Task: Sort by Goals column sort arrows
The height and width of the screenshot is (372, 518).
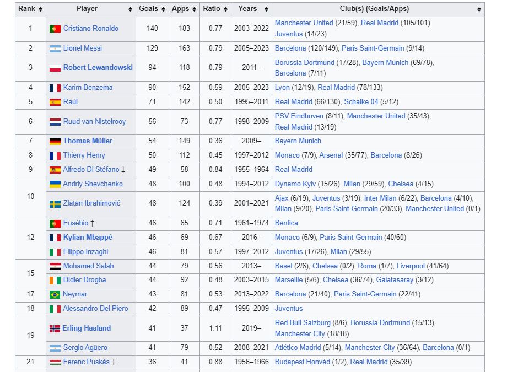Action: point(163,9)
